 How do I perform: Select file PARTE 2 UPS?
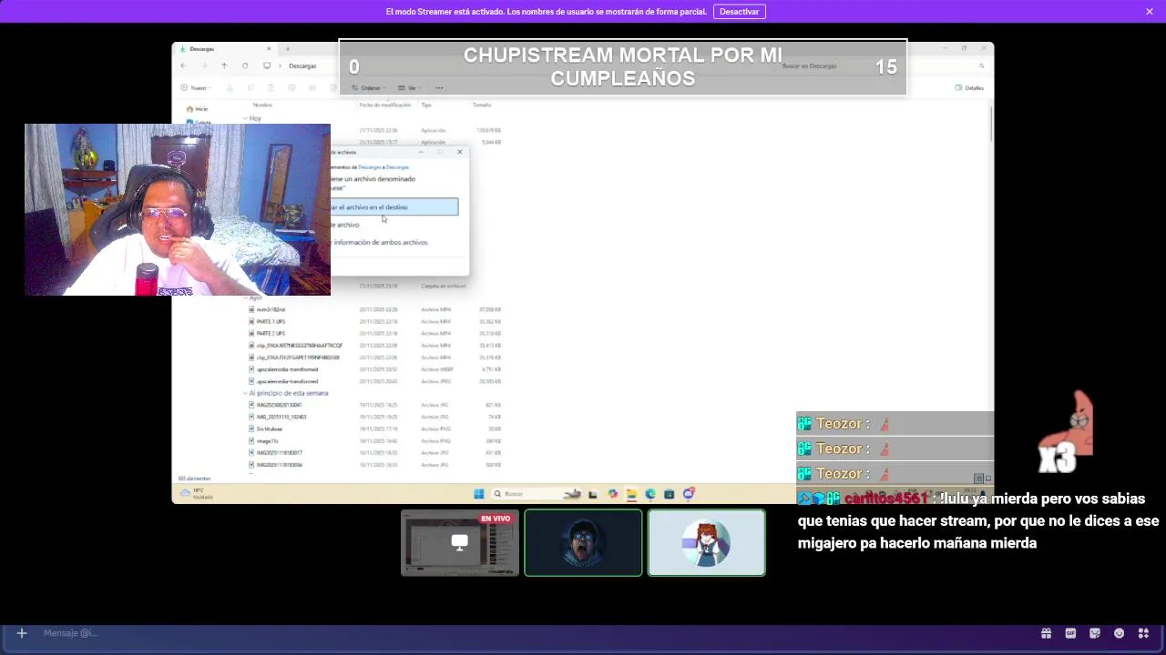tap(271, 333)
